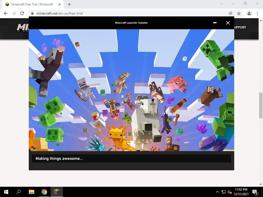Open the Chrome tab search chevron
Image resolution: width=263 pixels, height=197 pixels.
[222, 4]
